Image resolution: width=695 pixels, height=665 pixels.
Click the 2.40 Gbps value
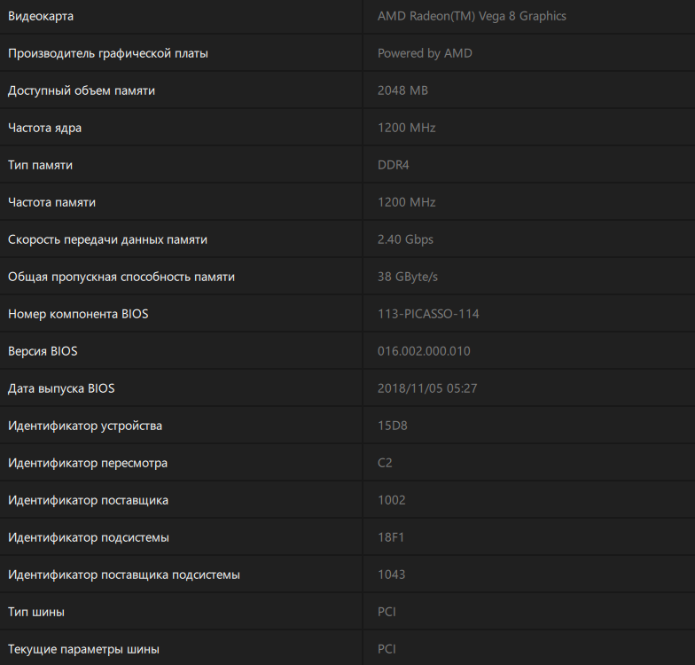405,239
